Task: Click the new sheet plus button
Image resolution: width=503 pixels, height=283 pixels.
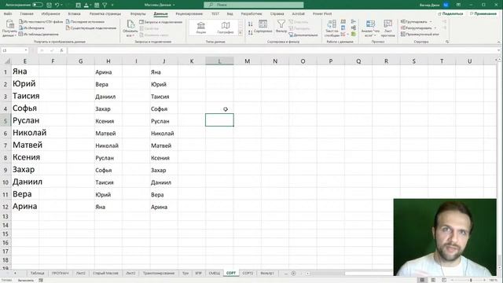Action: [293, 274]
